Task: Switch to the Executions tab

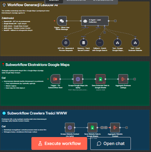Action: [x=76, y=1]
